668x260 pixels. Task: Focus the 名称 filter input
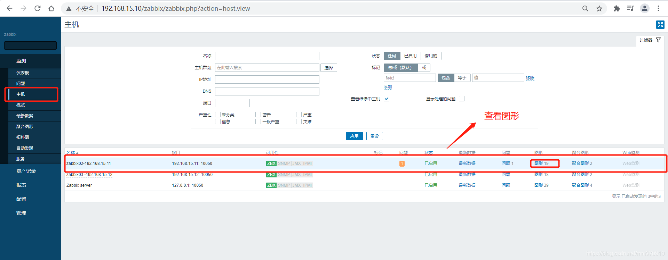(267, 56)
